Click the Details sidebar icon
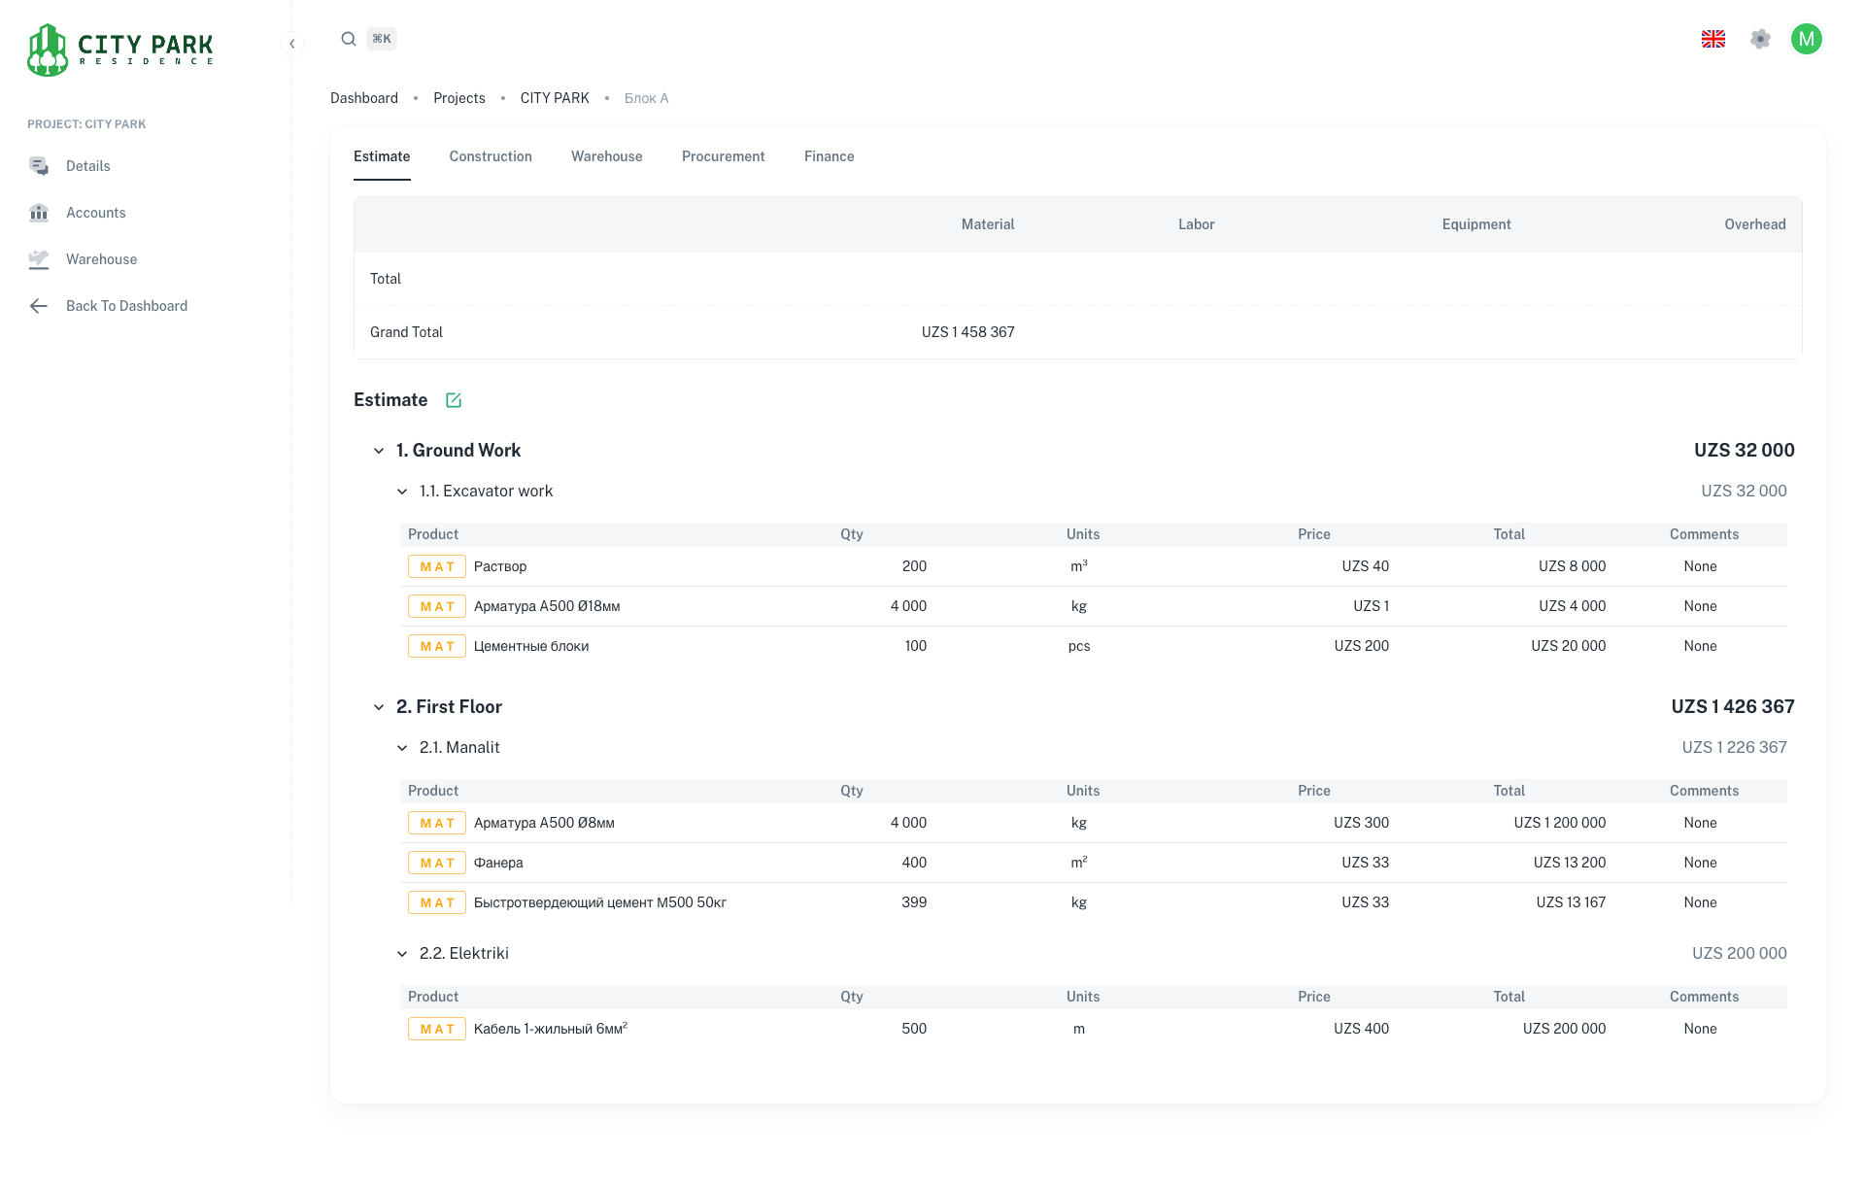 coord(39,166)
